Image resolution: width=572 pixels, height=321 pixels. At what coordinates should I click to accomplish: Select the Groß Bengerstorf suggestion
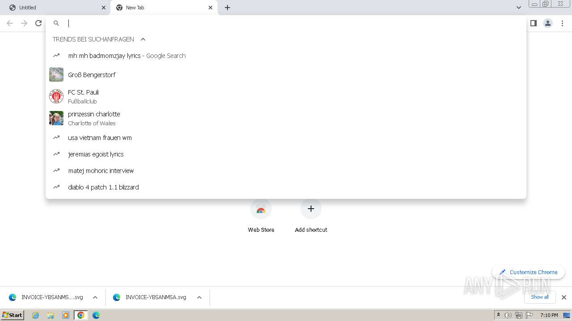[x=286, y=74]
